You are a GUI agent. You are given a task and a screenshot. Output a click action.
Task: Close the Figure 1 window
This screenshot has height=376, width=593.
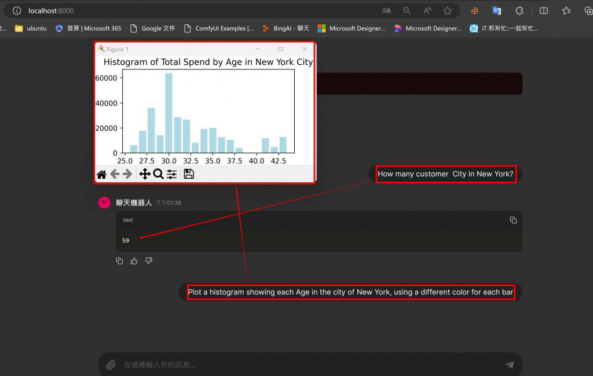pyautogui.click(x=305, y=49)
